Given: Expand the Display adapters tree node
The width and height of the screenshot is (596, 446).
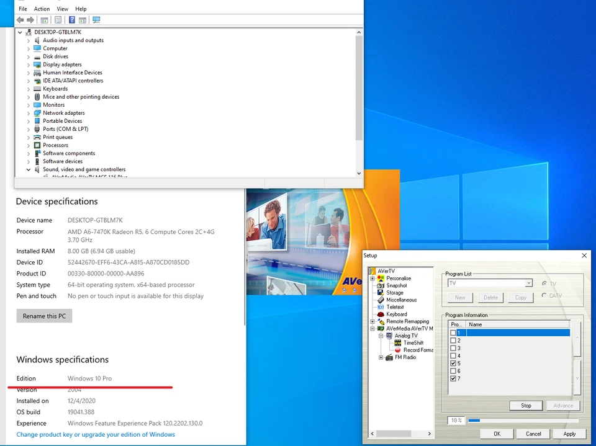Looking at the screenshot, I should 28,65.
